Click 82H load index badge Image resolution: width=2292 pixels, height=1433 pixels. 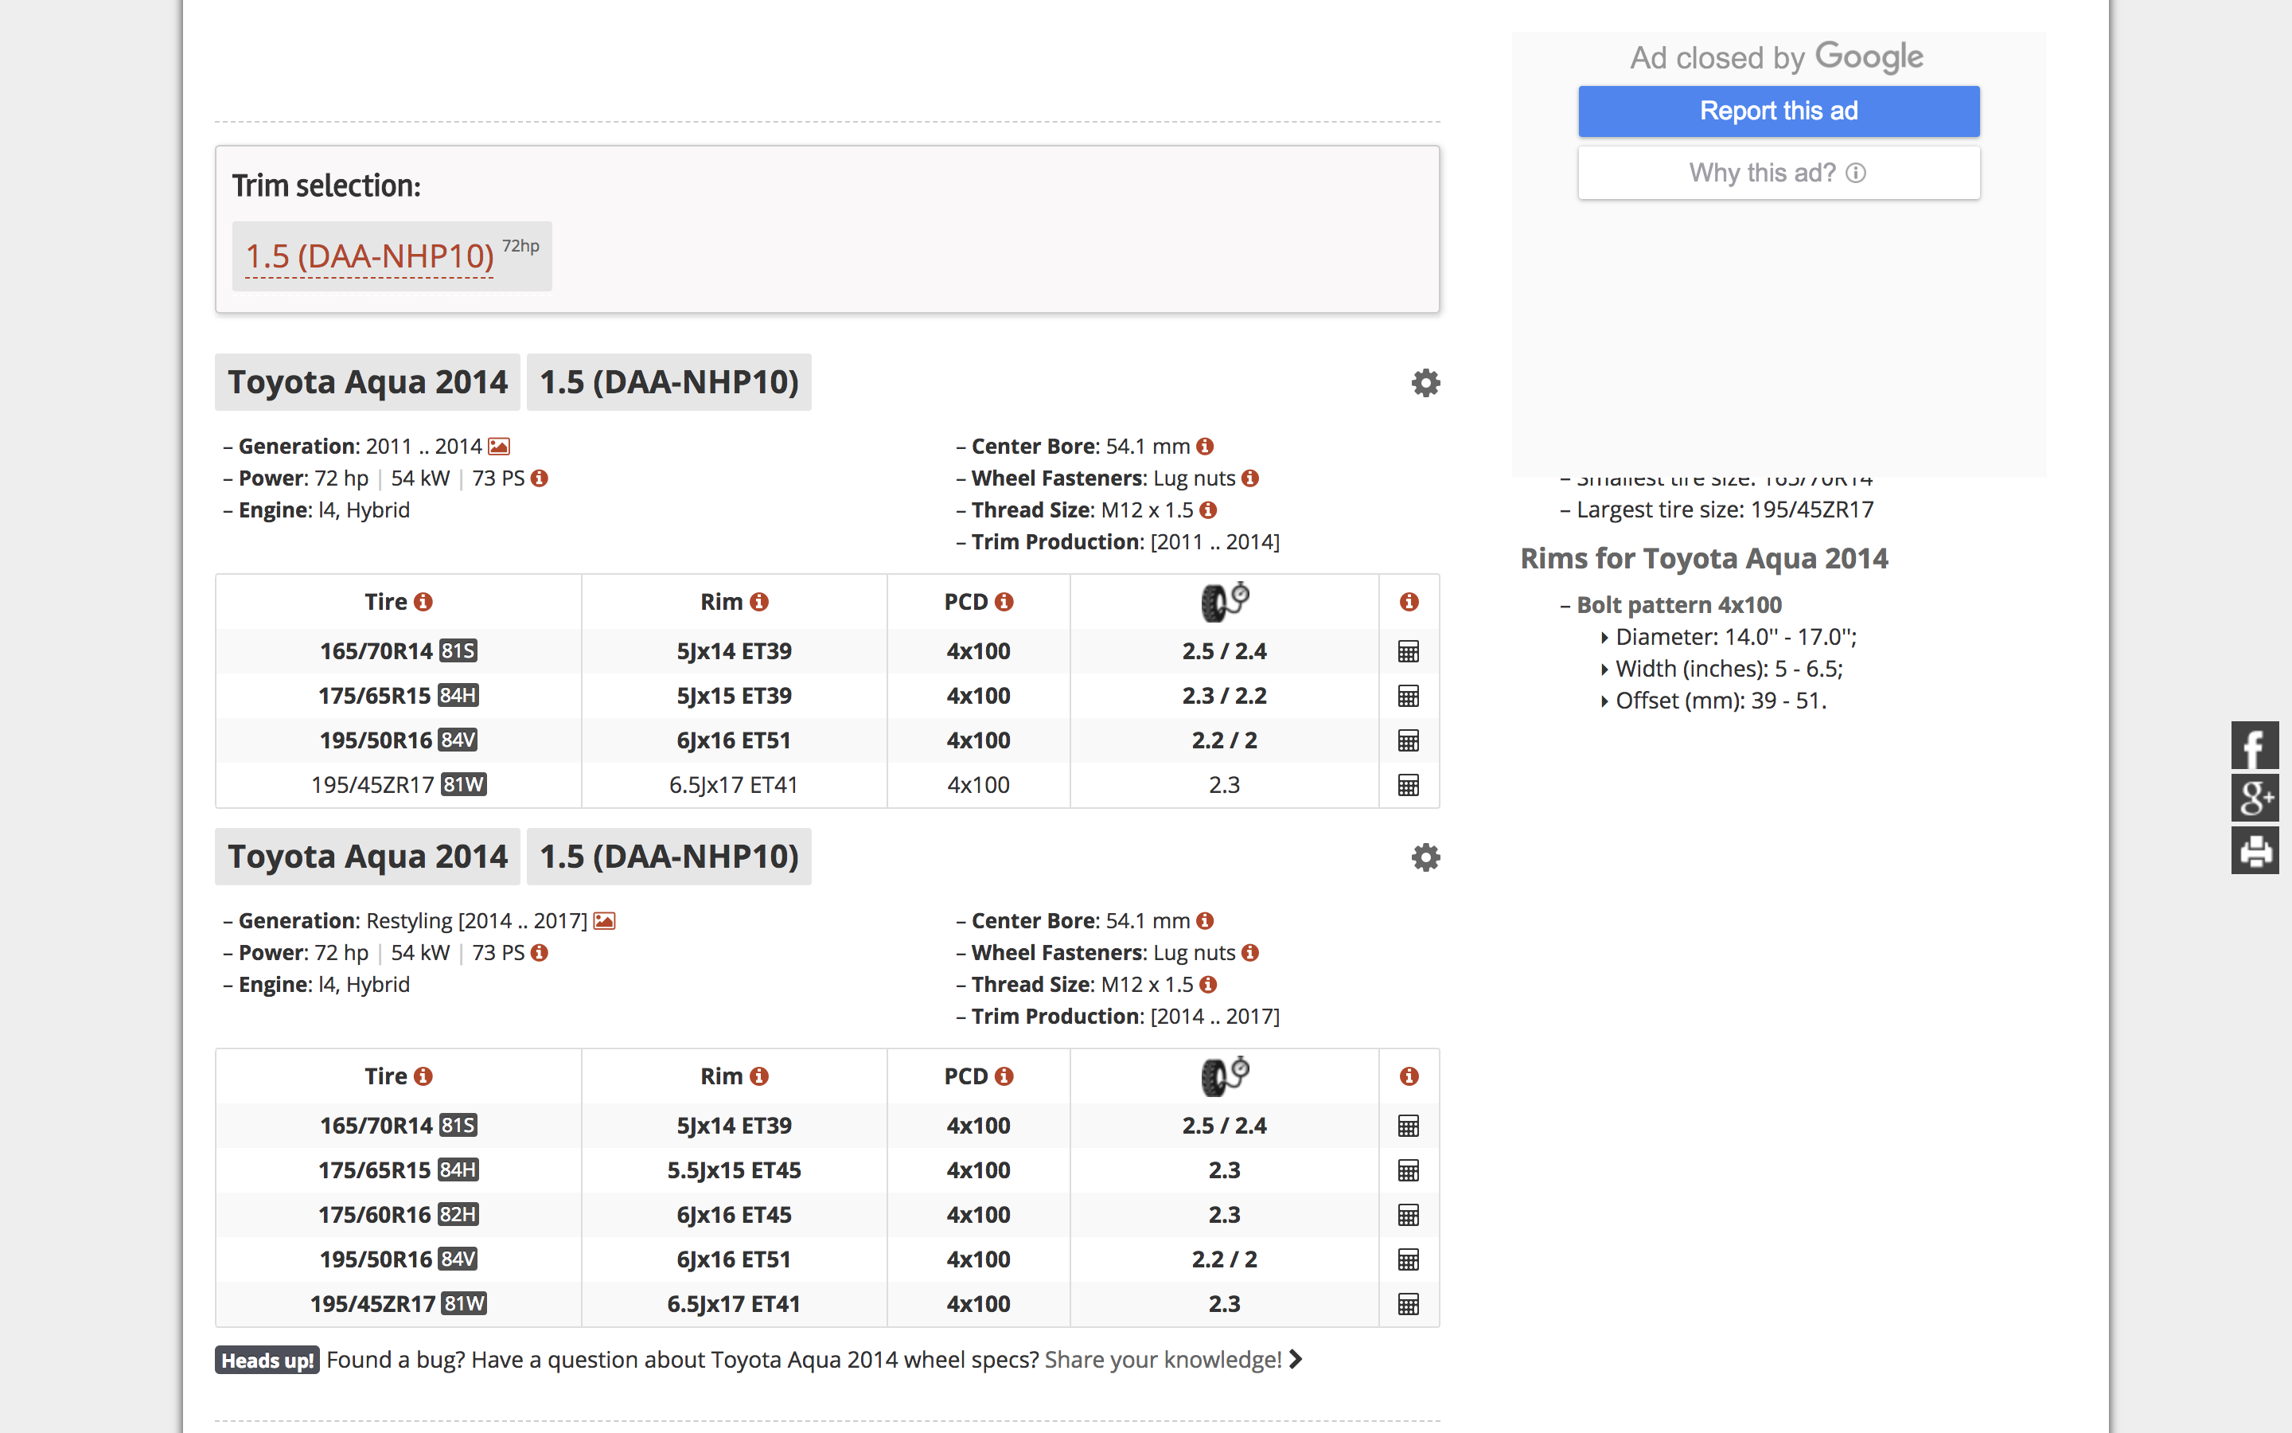[x=458, y=1215]
